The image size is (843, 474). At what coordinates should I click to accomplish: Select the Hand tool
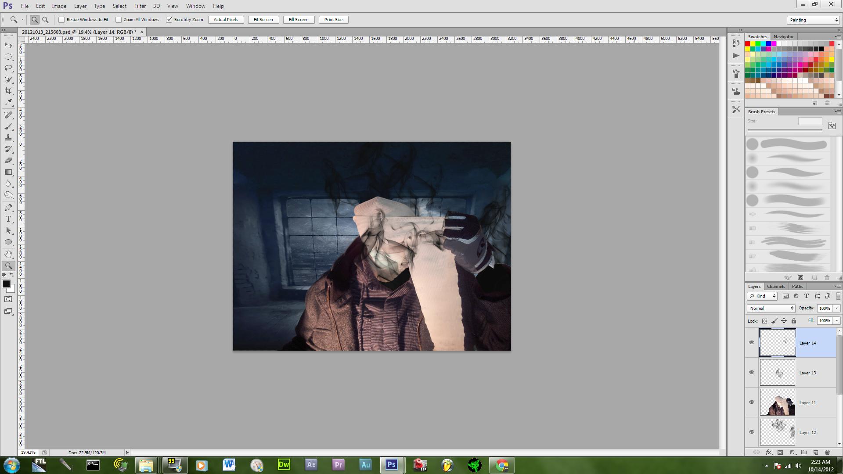coord(8,255)
